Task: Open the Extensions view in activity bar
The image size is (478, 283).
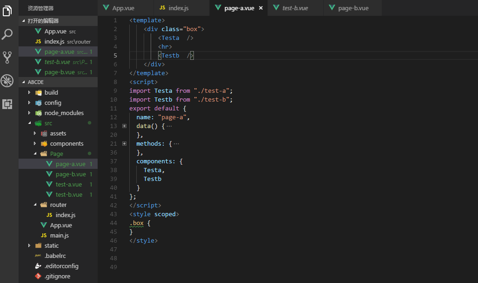Action: 7,104
